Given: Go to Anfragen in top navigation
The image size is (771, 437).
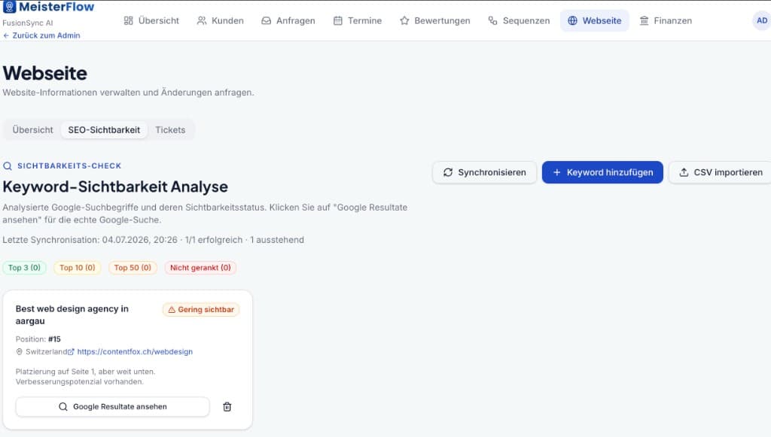Looking at the screenshot, I should (x=288, y=20).
